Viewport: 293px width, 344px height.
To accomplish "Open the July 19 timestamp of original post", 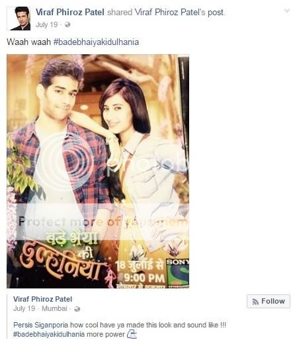I will point(24,308).
